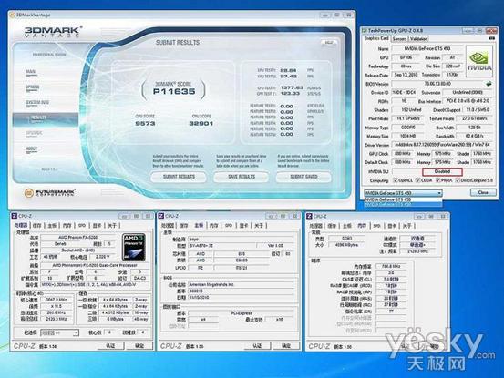This screenshot has height=378, width=504.
Task: Click the Futuremark logo in 3DMark
Action: point(49,193)
